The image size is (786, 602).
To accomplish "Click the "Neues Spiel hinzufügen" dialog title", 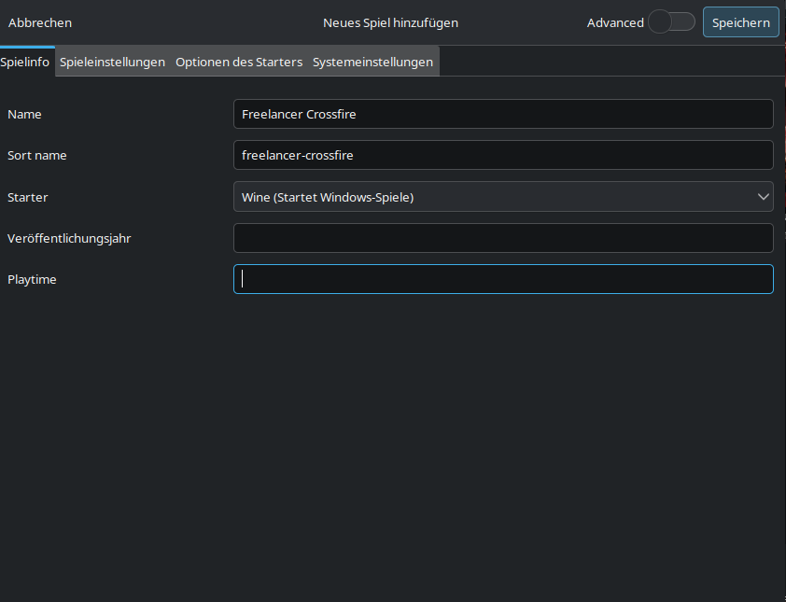I will [390, 22].
